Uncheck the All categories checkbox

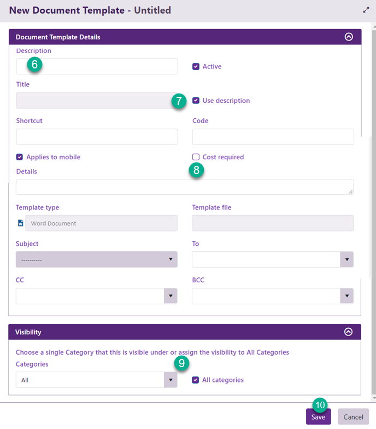(196, 380)
